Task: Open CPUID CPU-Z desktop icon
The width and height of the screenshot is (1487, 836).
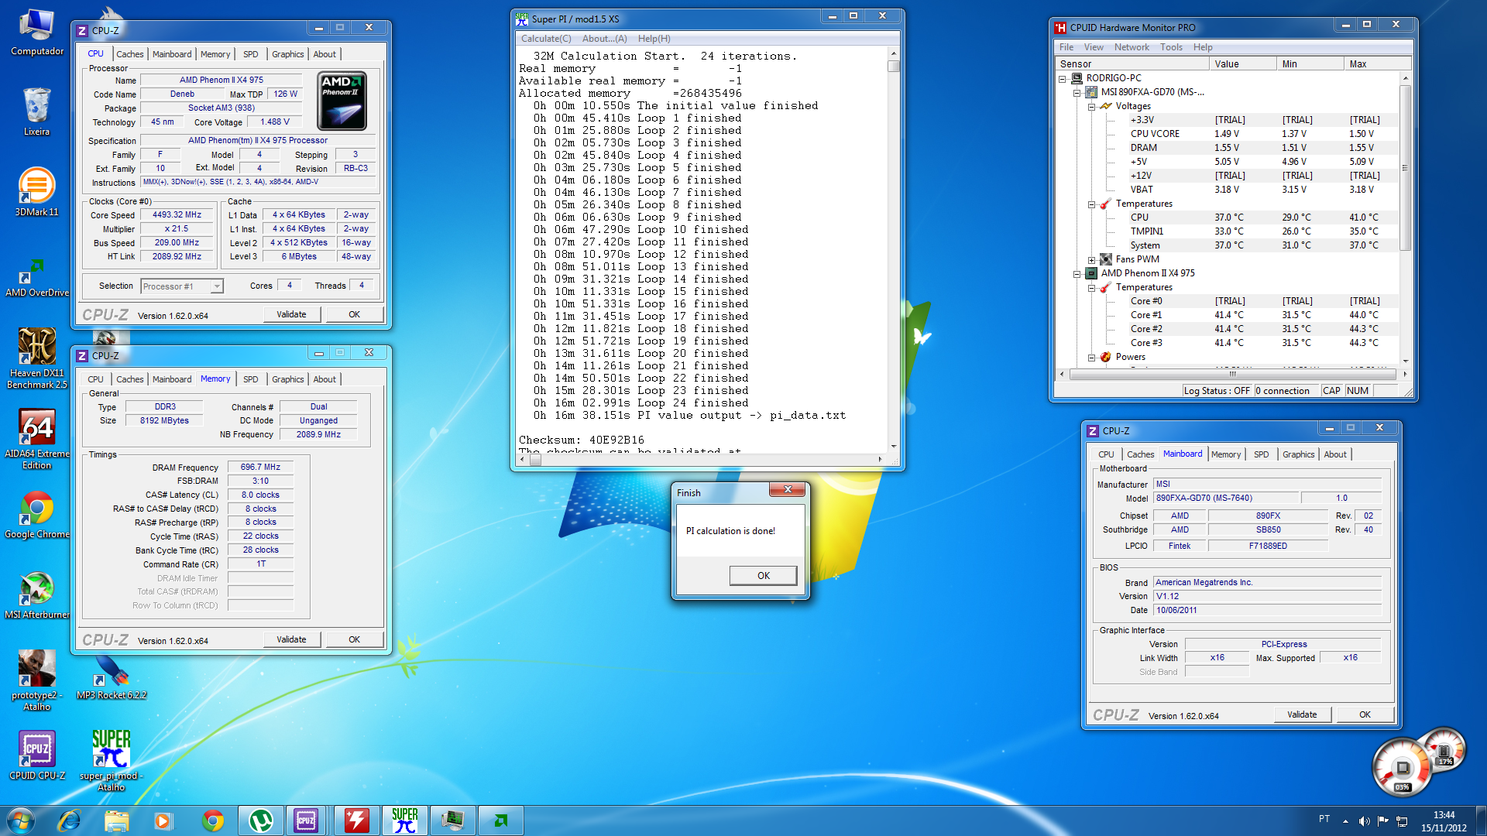Action: [36, 755]
